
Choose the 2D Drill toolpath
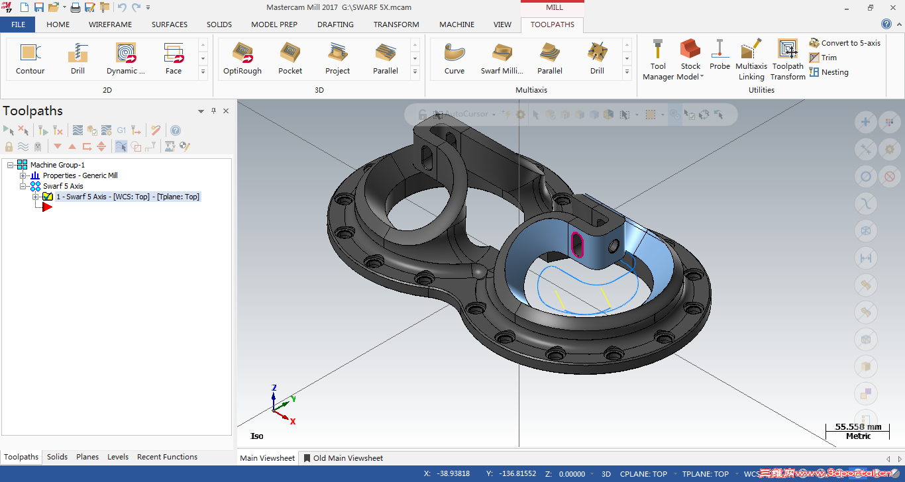click(x=78, y=59)
